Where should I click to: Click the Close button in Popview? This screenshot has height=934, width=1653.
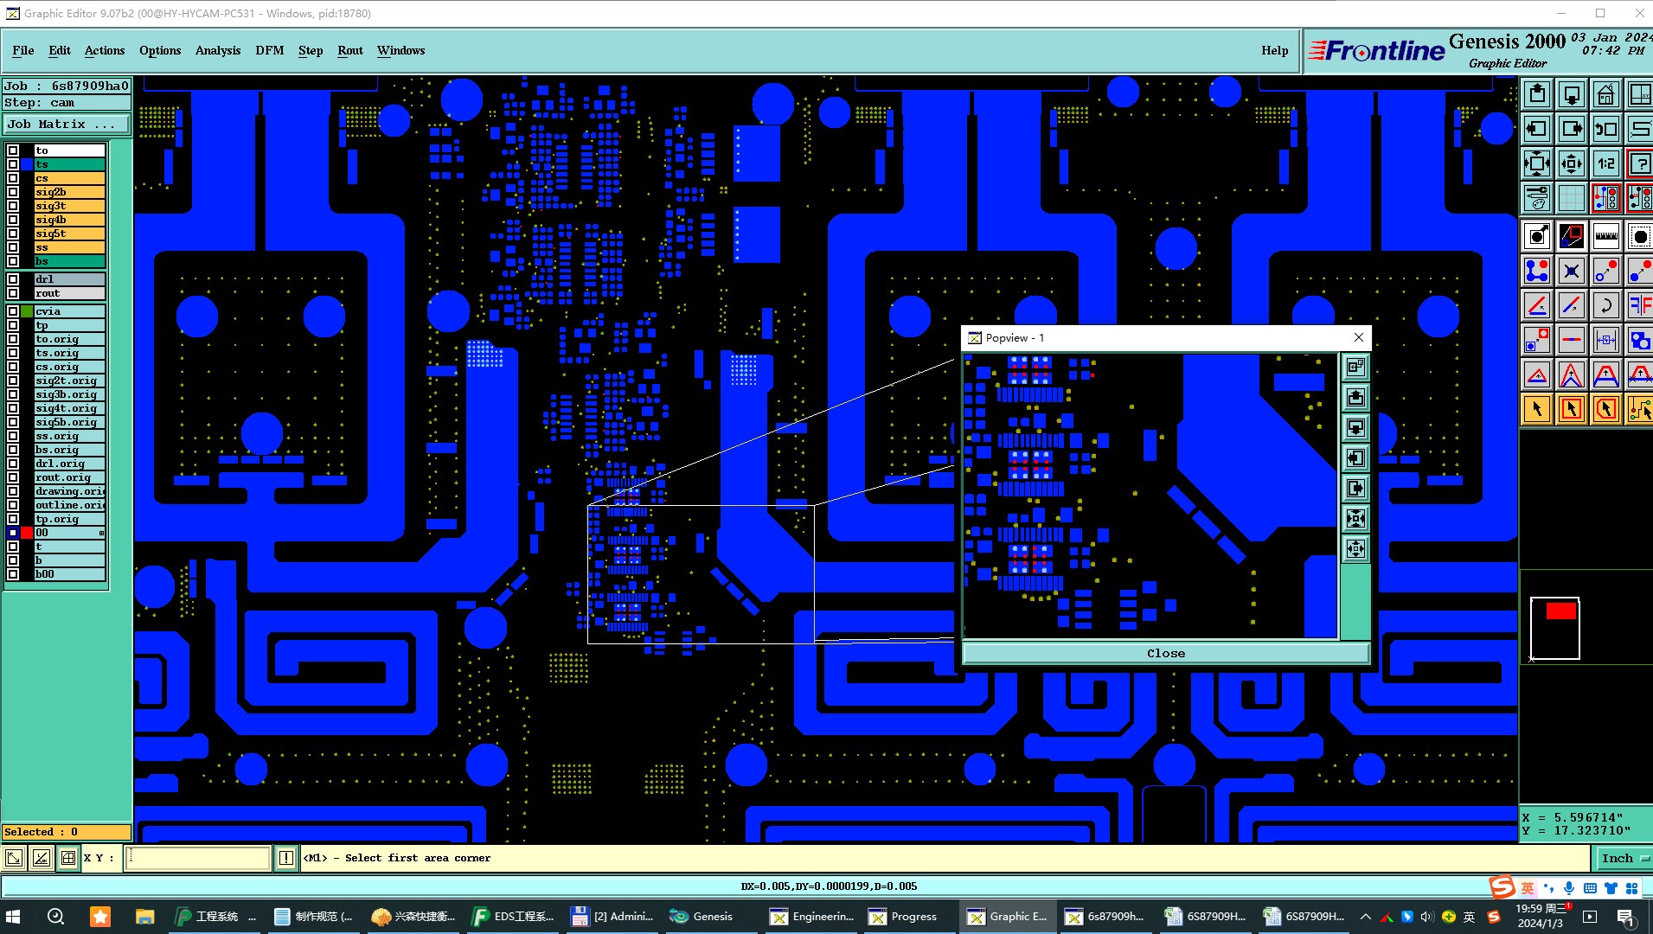click(1166, 653)
